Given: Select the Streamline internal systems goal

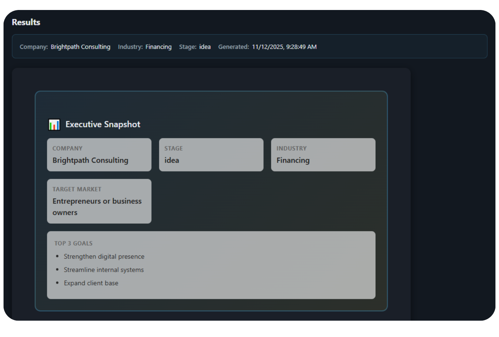Looking at the screenshot, I should point(104,270).
